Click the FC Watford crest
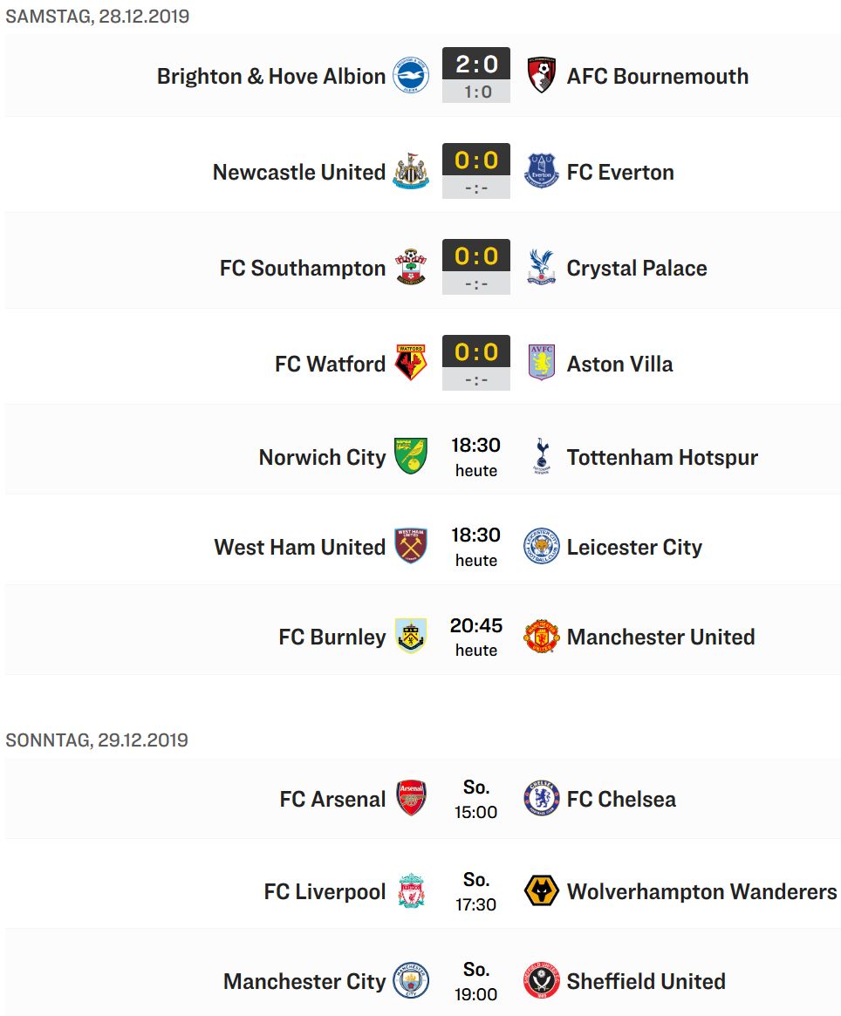Image resolution: width=841 pixels, height=1016 pixels. (x=411, y=363)
